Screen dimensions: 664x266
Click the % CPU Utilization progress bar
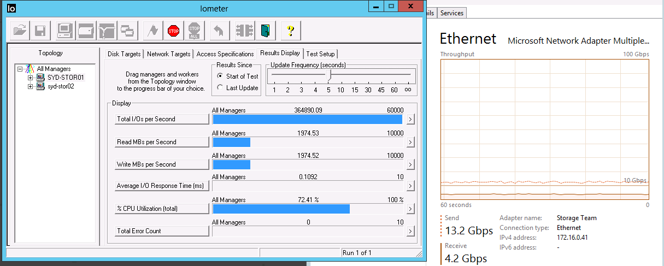tap(308, 209)
